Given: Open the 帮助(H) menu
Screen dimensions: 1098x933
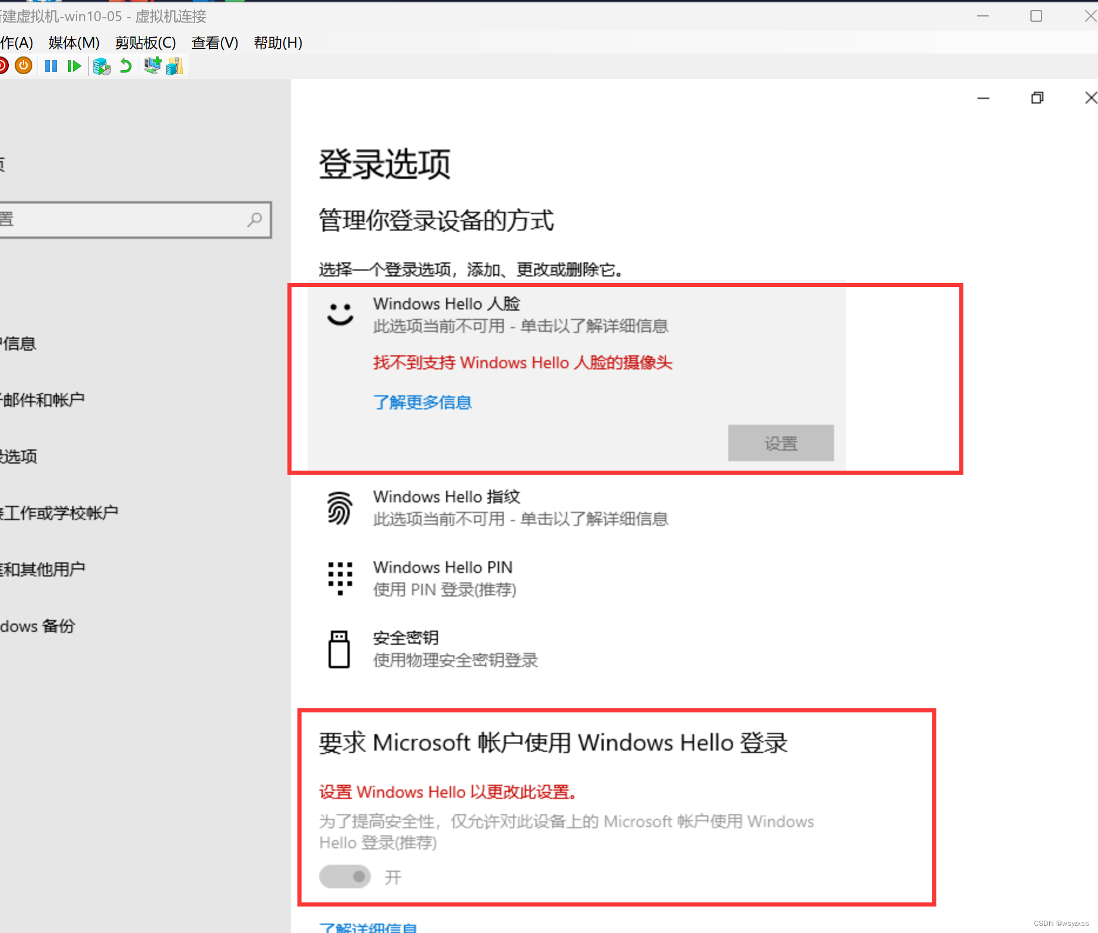Looking at the screenshot, I should [278, 42].
